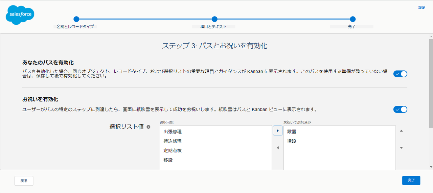The width and height of the screenshot is (433, 193).
Task: Click the 戻る button
Action: 24,181
